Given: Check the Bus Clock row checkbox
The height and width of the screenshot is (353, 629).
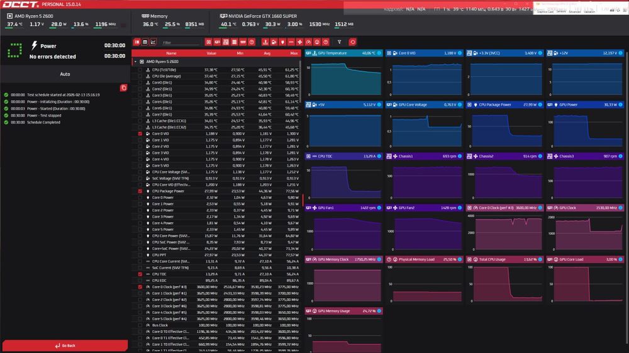Looking at the screenshot, I should pos(140,325).
